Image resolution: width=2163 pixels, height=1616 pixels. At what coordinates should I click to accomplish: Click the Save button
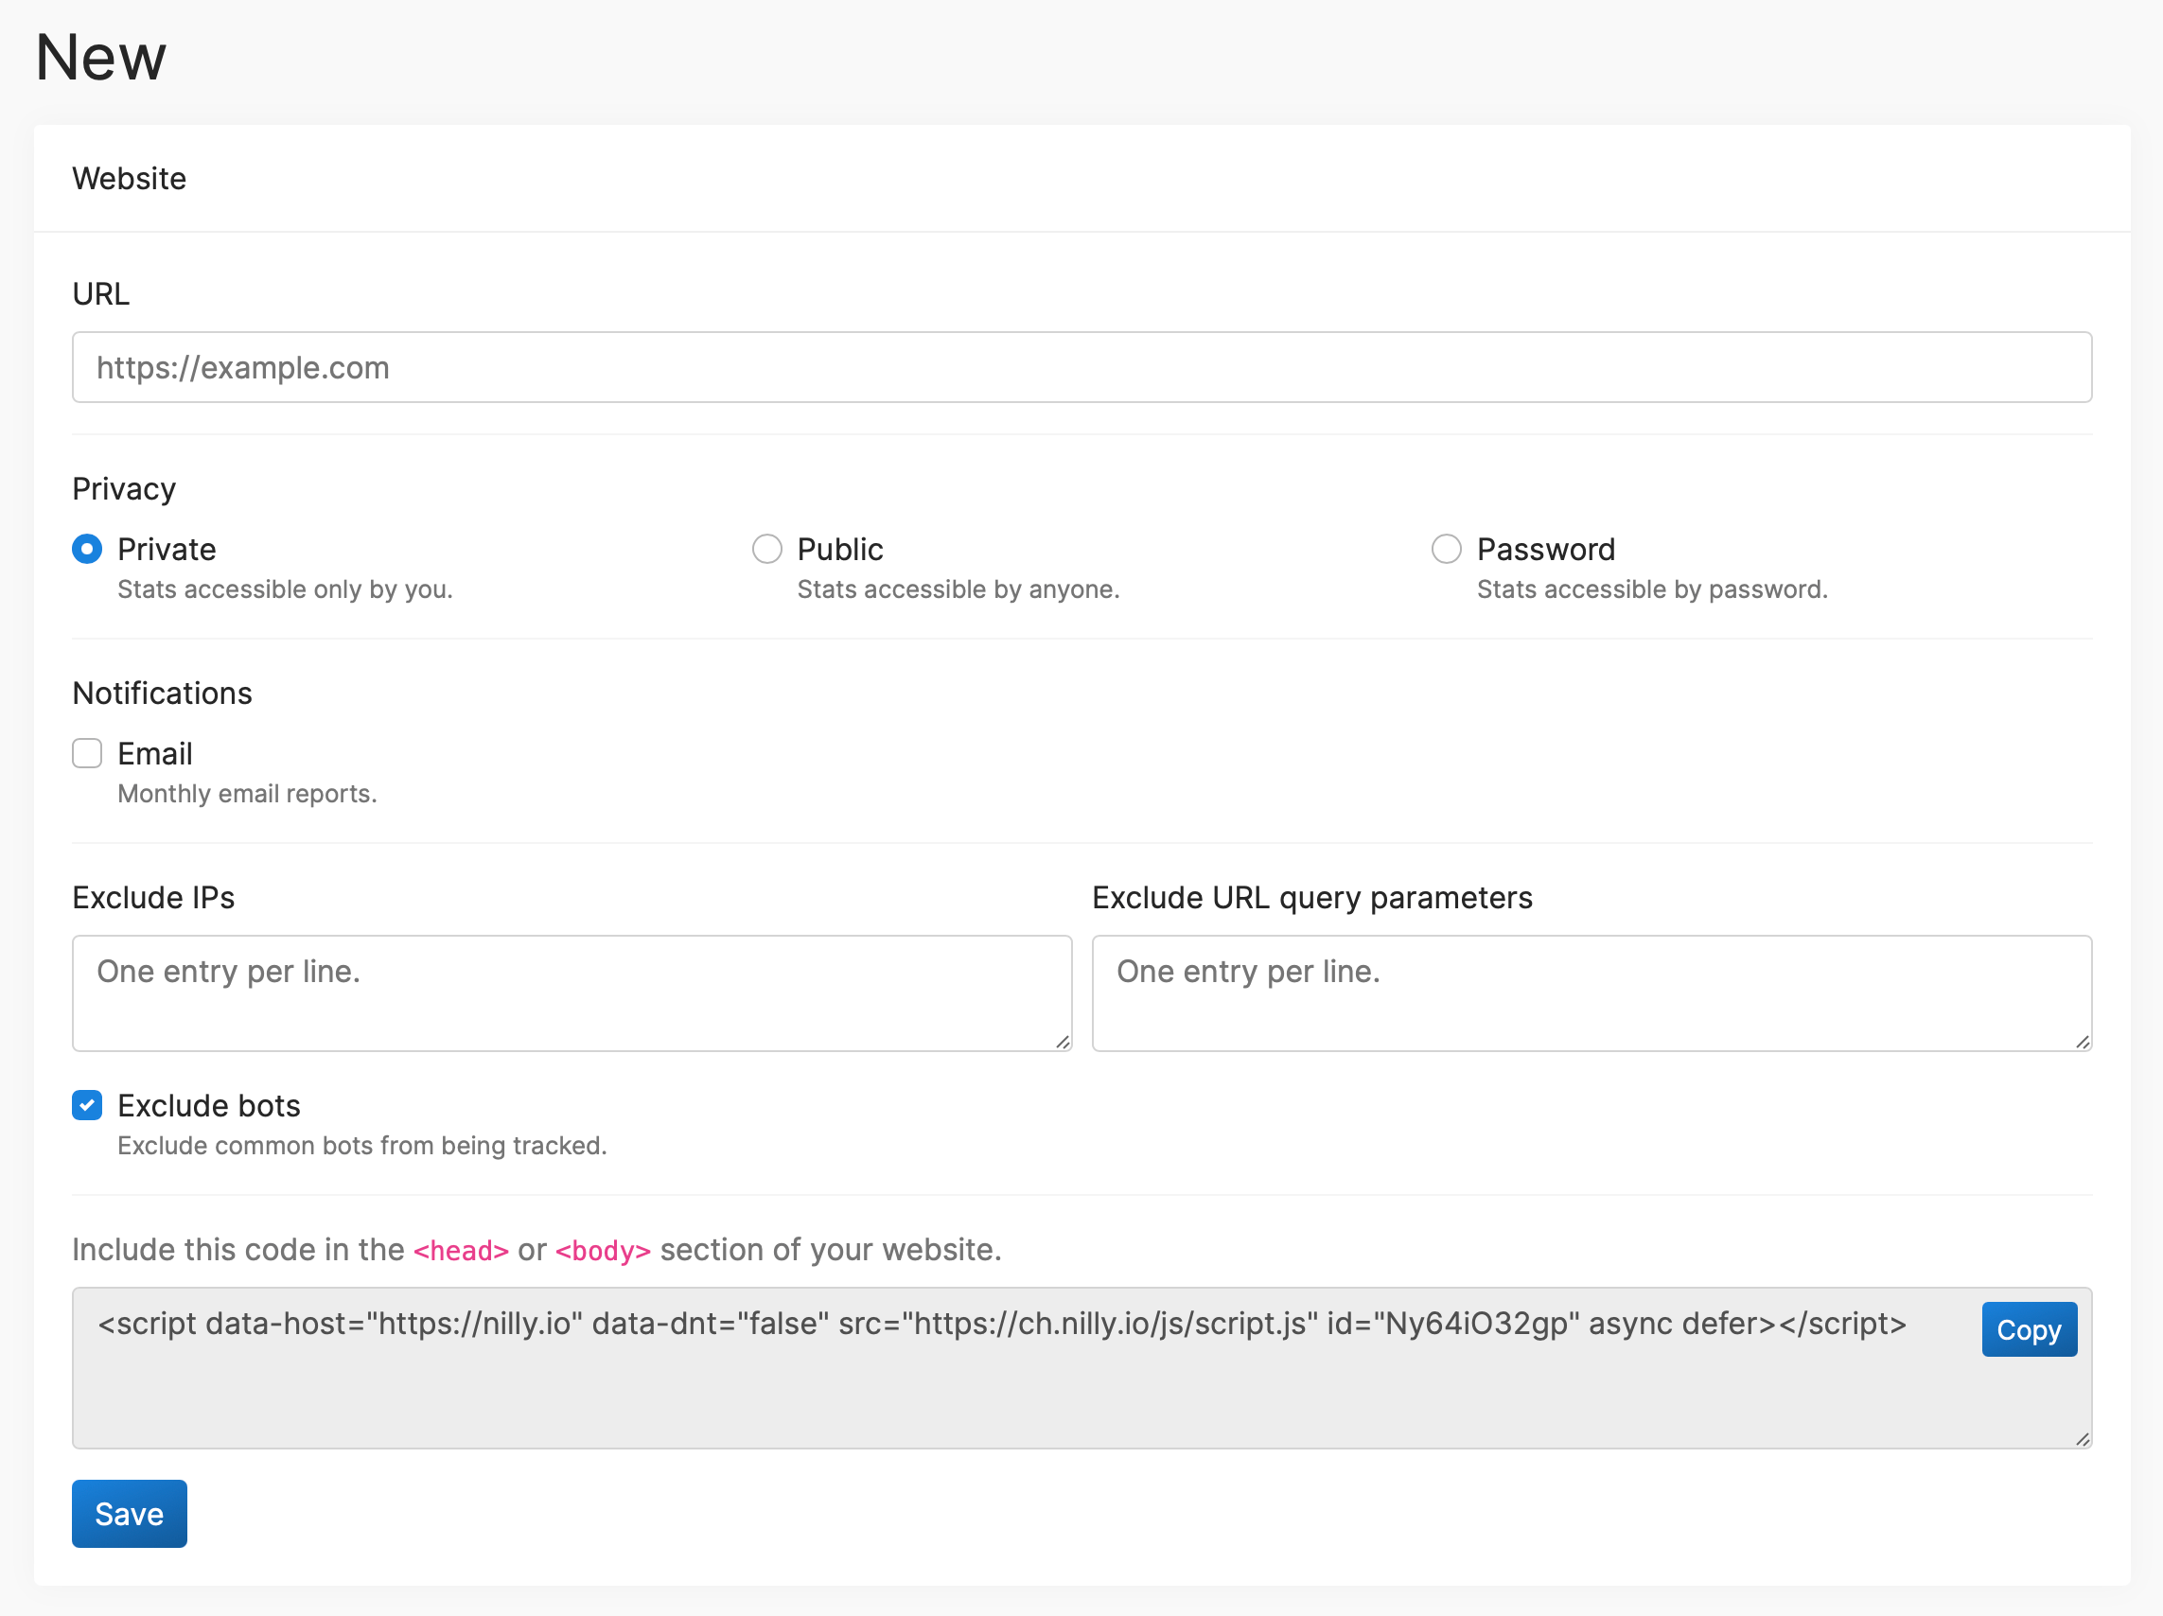pos(129,1513)
